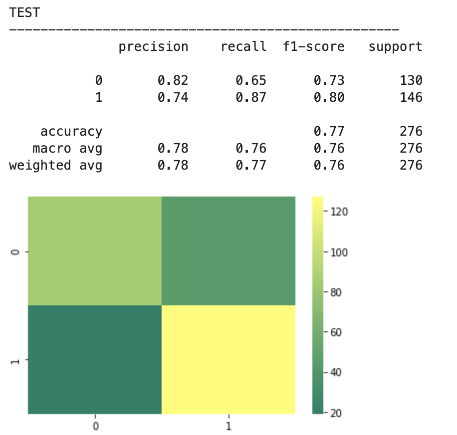Click the TEST heading text

(x=24, y=13)
